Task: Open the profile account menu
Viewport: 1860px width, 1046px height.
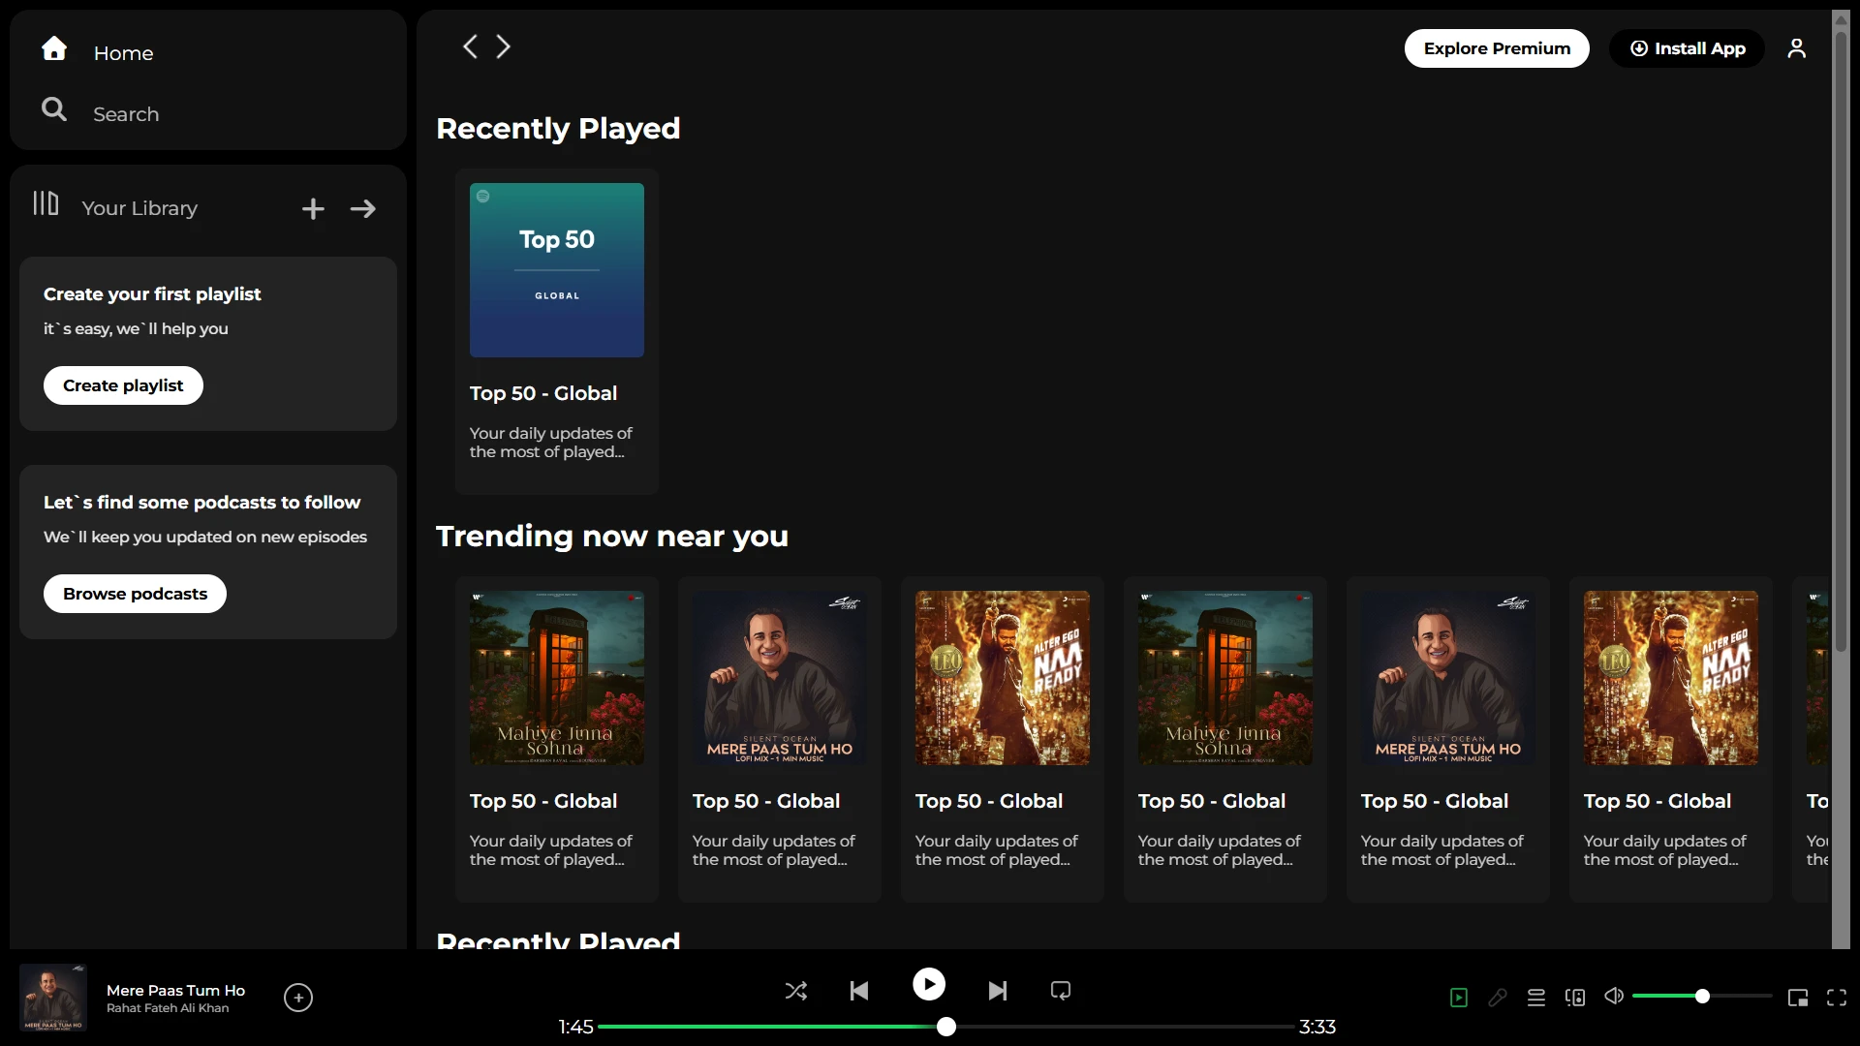Action: (1797, 47)
